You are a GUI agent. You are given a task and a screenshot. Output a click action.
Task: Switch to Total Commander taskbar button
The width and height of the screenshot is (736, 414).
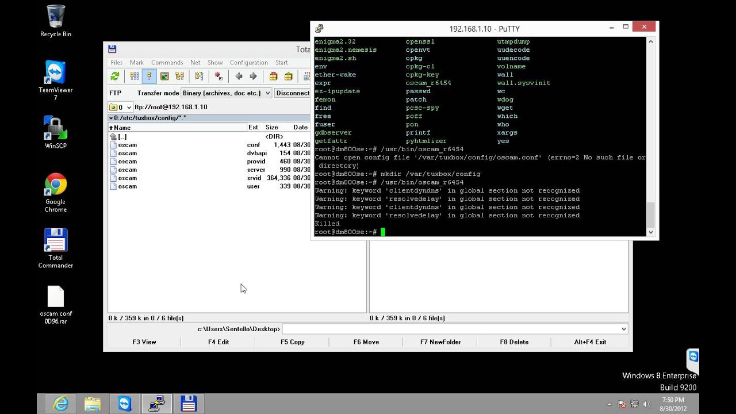point(189,404)
